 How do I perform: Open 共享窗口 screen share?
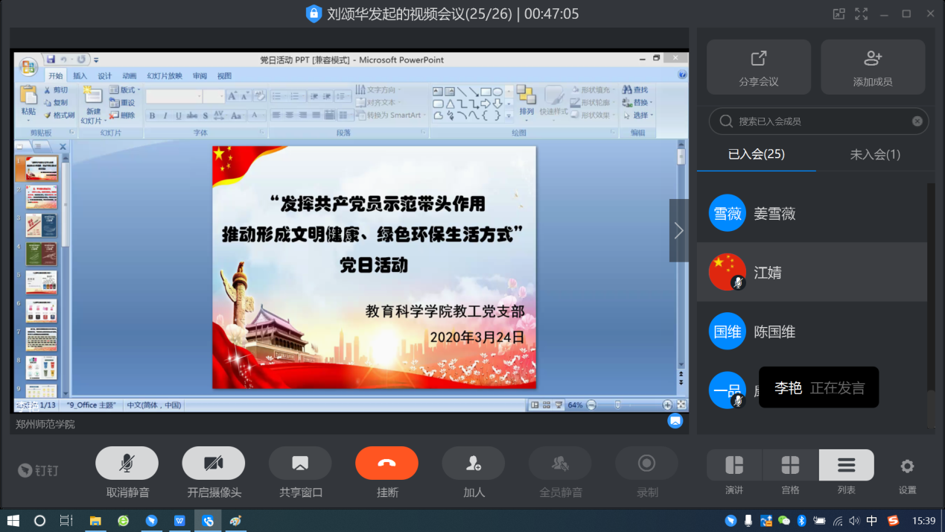(300, 463)
